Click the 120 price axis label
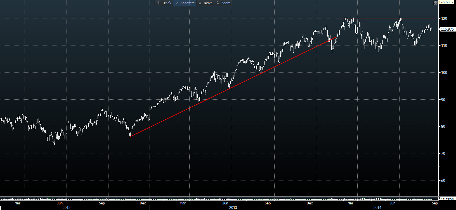 tap(444, 18)
